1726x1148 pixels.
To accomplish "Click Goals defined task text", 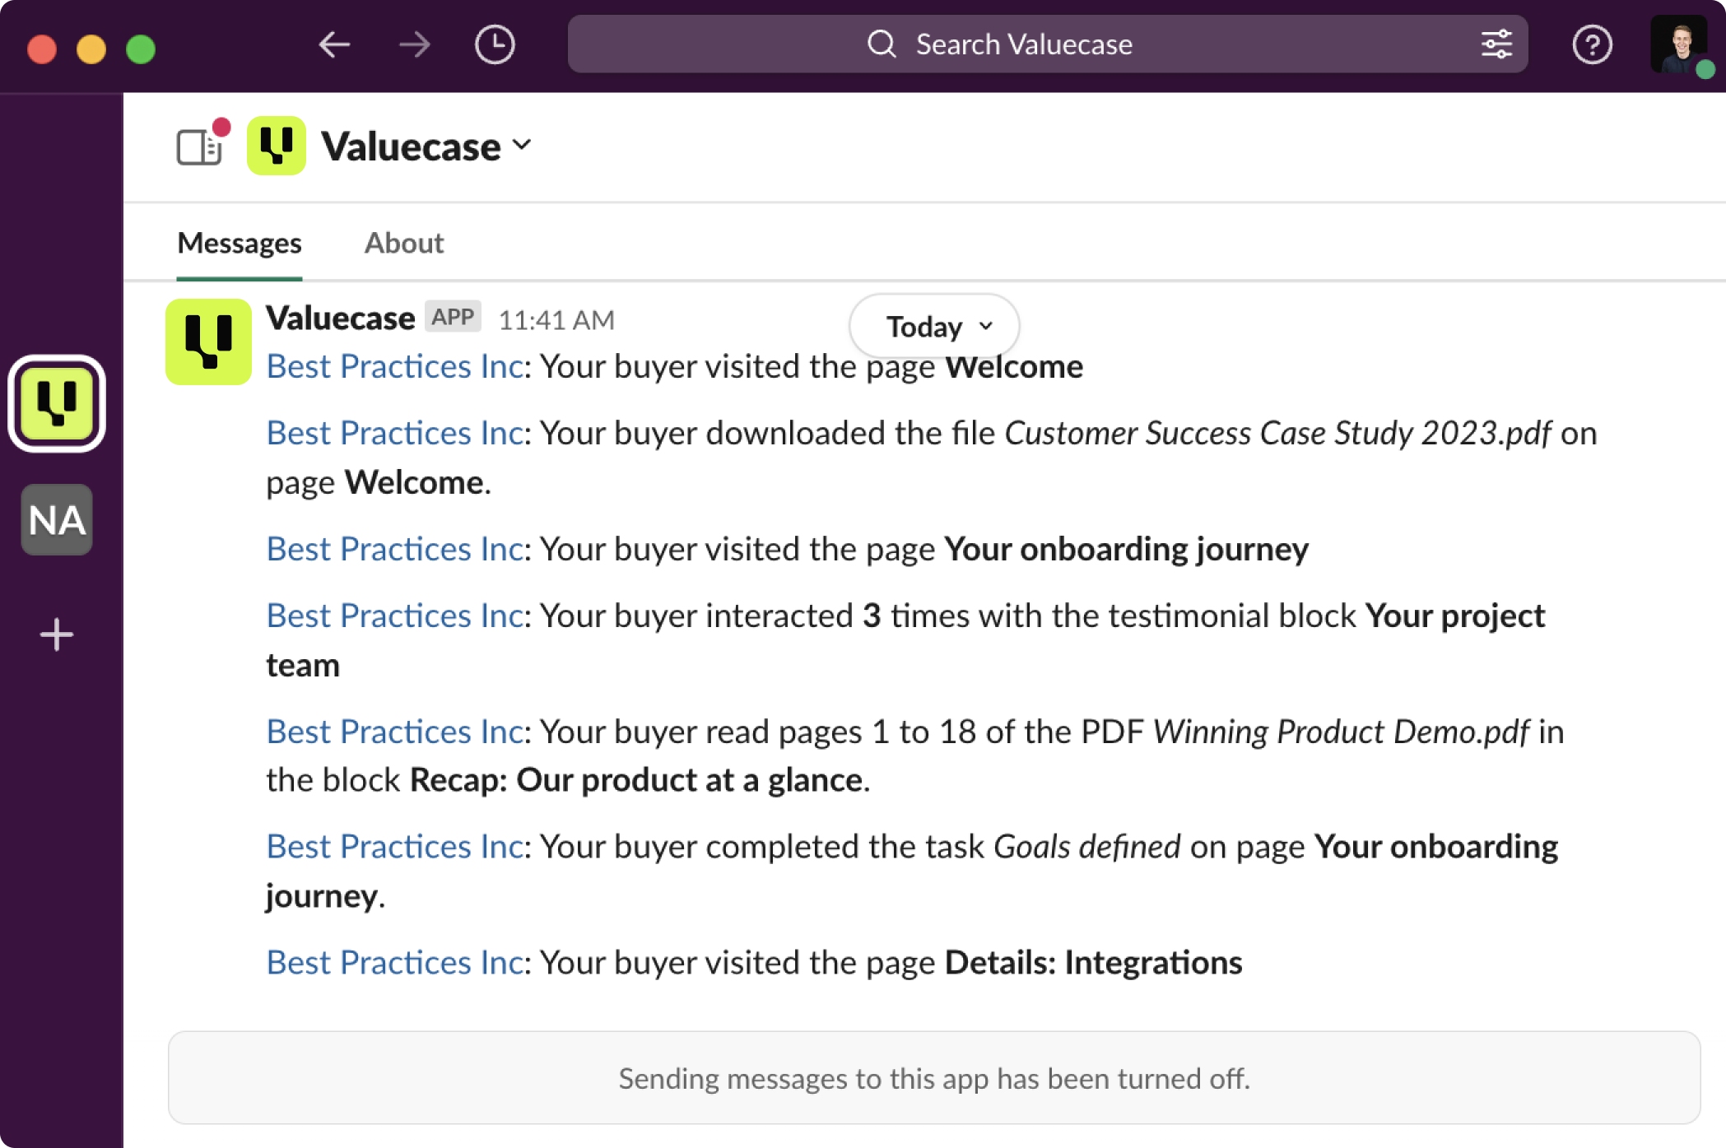I will pos(1086,847).
